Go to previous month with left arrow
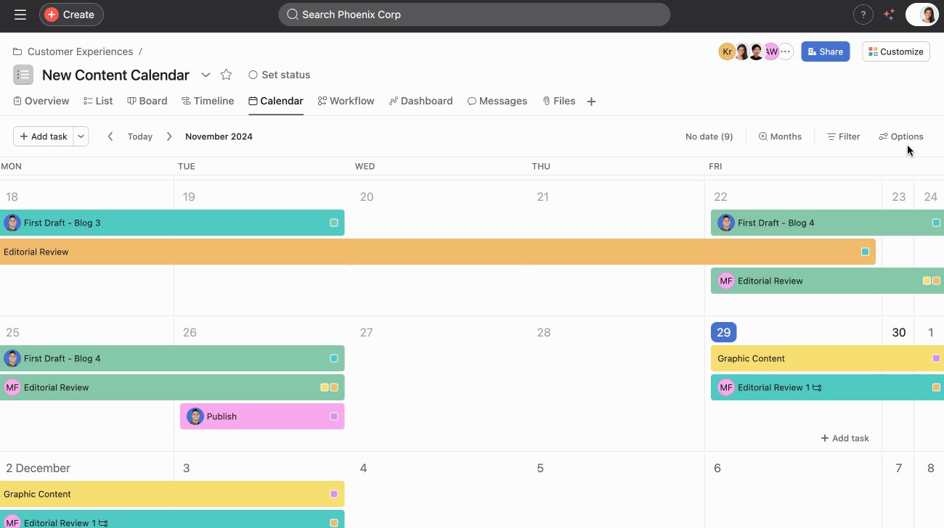 [x=110, y=136]
